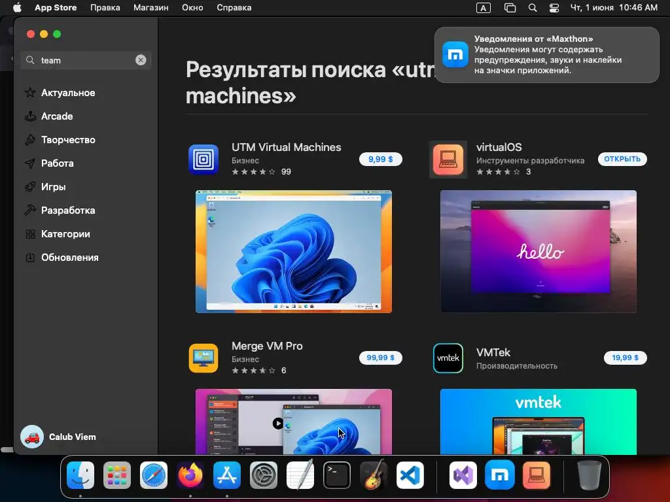Launch Maxthon browser from the Dock
This screenshot has width=670, height=502.
[x=500, y=475]
